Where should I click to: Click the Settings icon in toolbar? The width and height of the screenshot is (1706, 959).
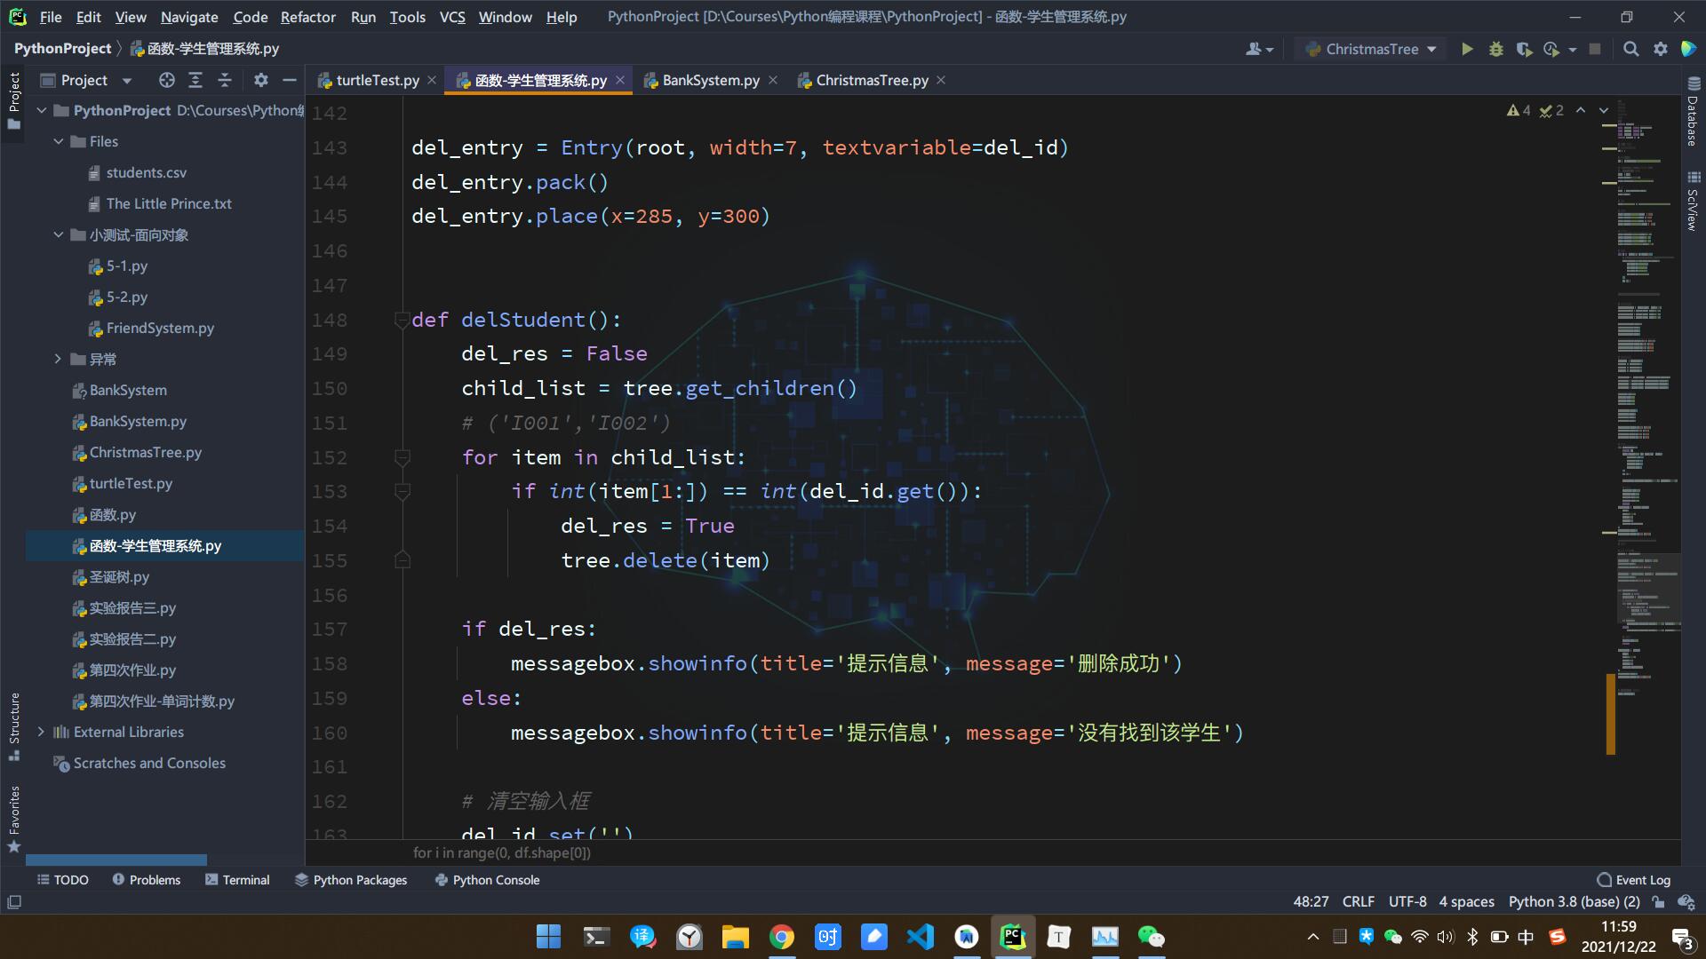[1662, 48]
